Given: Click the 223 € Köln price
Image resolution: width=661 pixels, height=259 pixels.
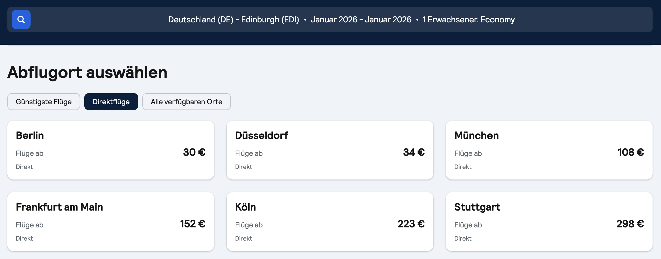Looking at the screenshot, I should point(411,224).
